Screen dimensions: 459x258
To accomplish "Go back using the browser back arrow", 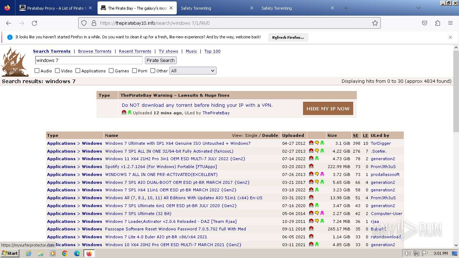I will click(9, 23).
